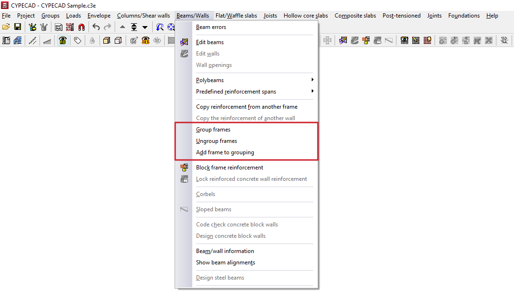Go up one floor group with the up triangle
The image size is (514, 300).
pyautogui.click(x=122, y=27)
